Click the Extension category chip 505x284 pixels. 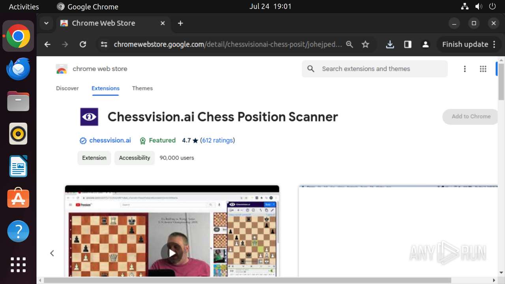coord(94,158)
